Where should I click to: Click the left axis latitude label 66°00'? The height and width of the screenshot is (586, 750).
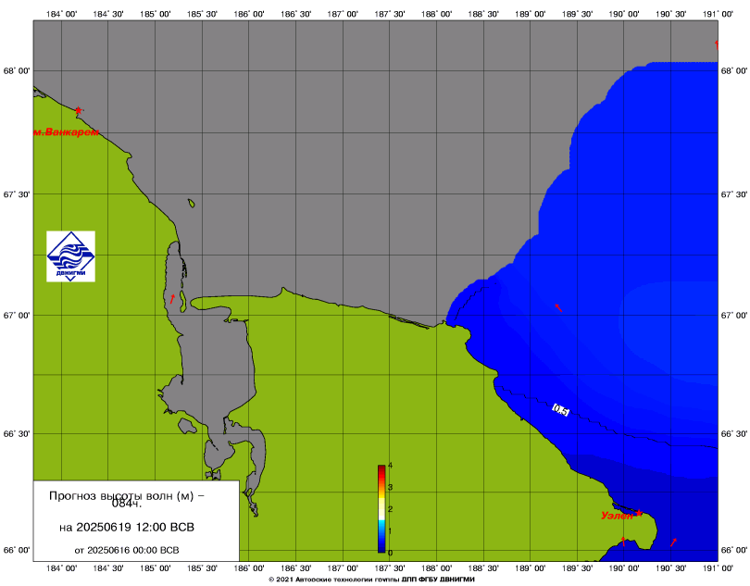pos(17,550)
